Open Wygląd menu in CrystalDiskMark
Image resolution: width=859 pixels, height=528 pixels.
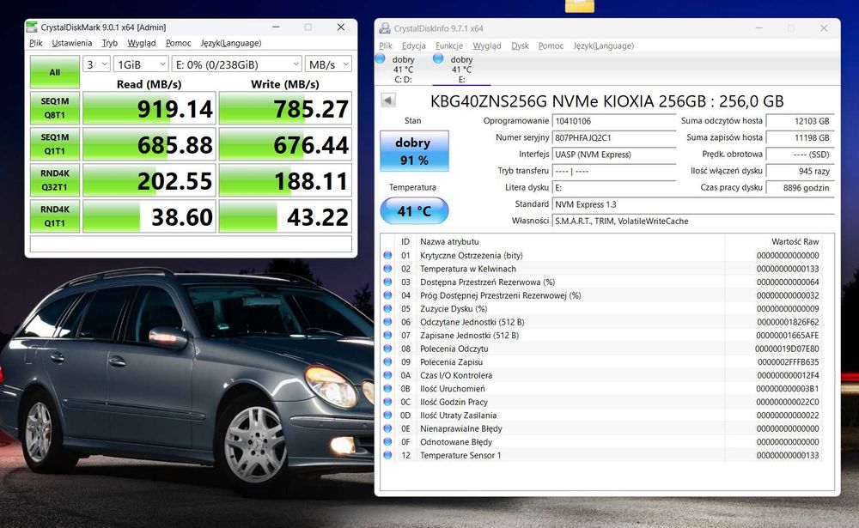pos(142,43)
